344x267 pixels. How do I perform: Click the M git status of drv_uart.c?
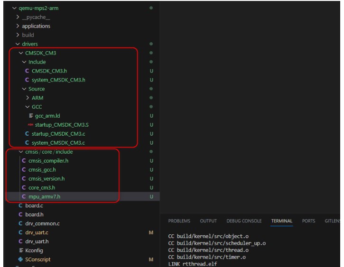151,232
